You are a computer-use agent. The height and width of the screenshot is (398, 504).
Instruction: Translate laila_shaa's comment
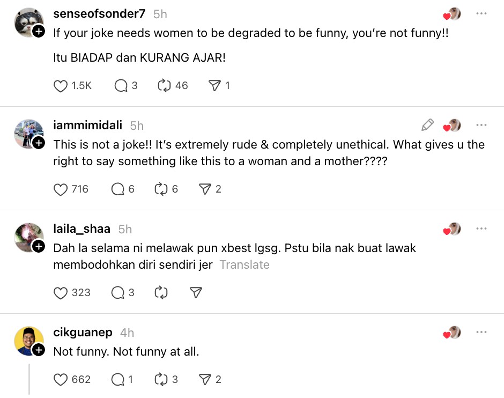[244, 265]
